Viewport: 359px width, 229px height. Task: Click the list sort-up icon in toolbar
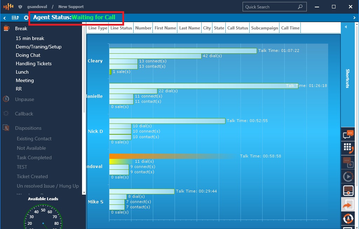(x=15, y=18)
